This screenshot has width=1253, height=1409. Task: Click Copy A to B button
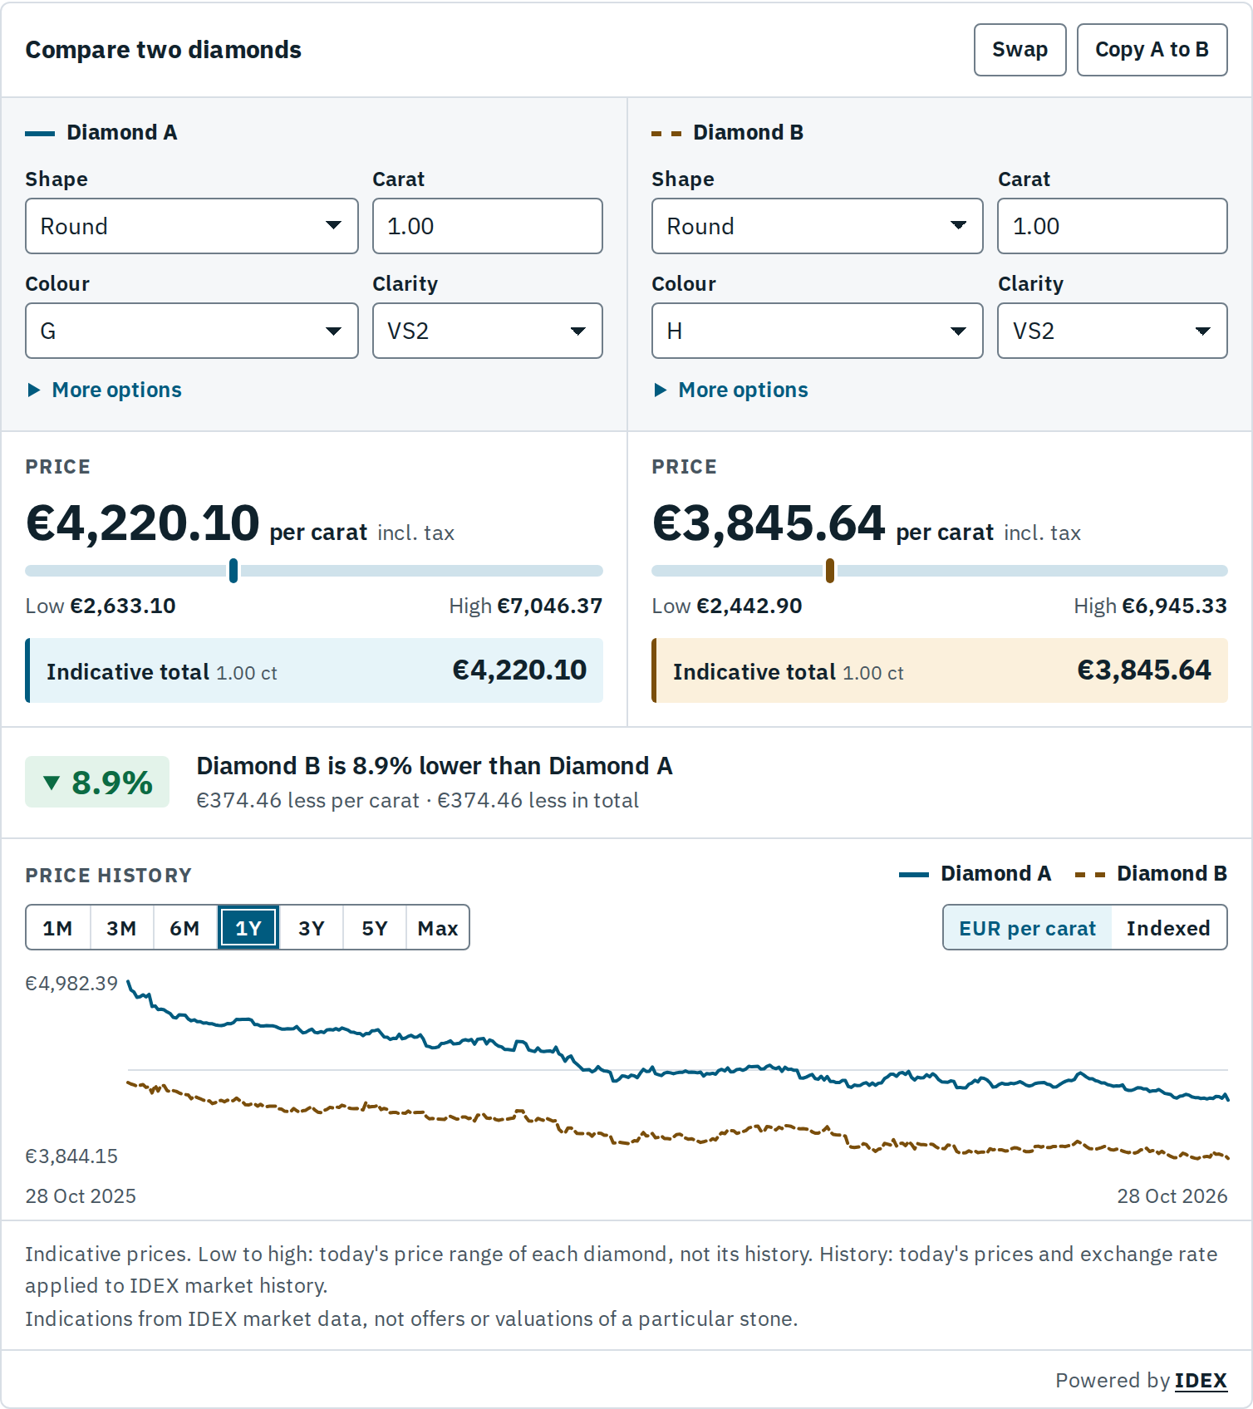pos(1152,50)
